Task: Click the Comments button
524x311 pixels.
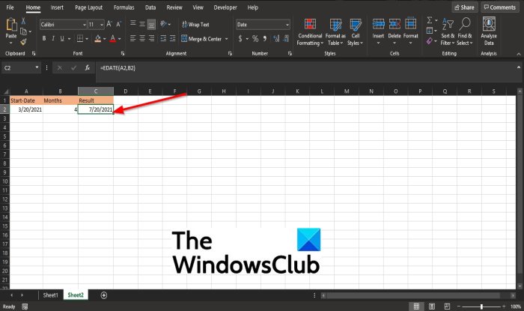Action: pos(500,7)
